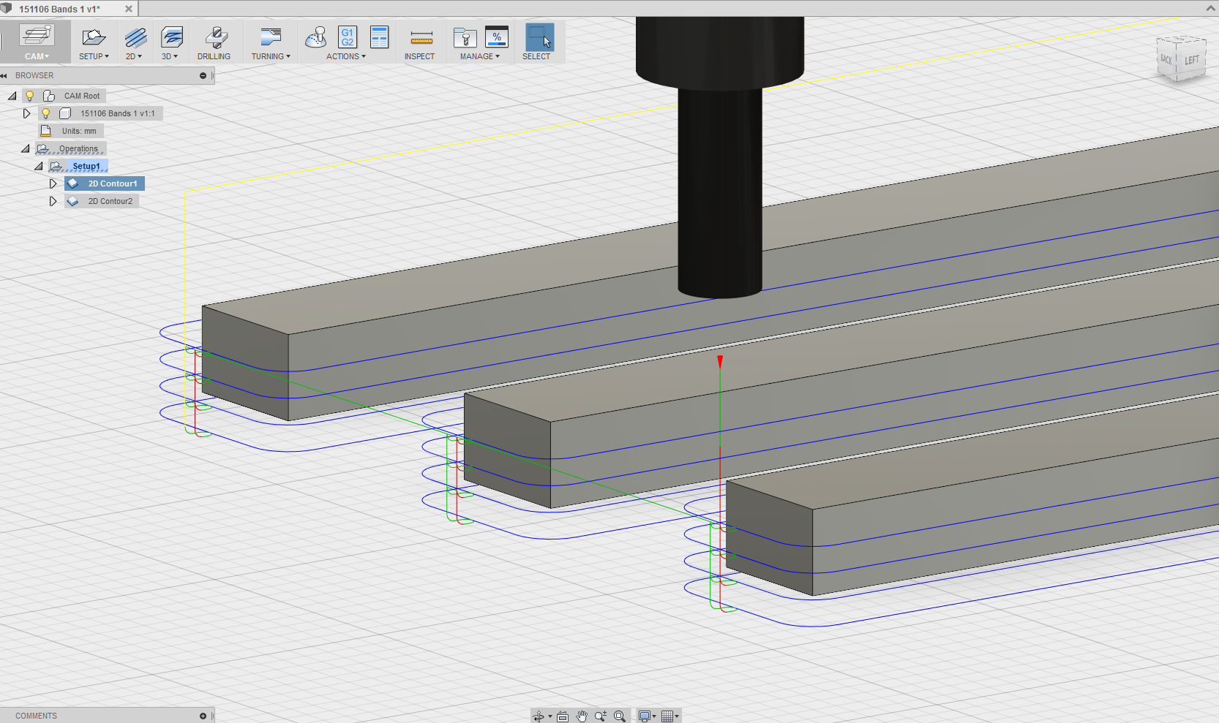
Task: Open the CAM workspace dropdown
Action: (37, 56)
